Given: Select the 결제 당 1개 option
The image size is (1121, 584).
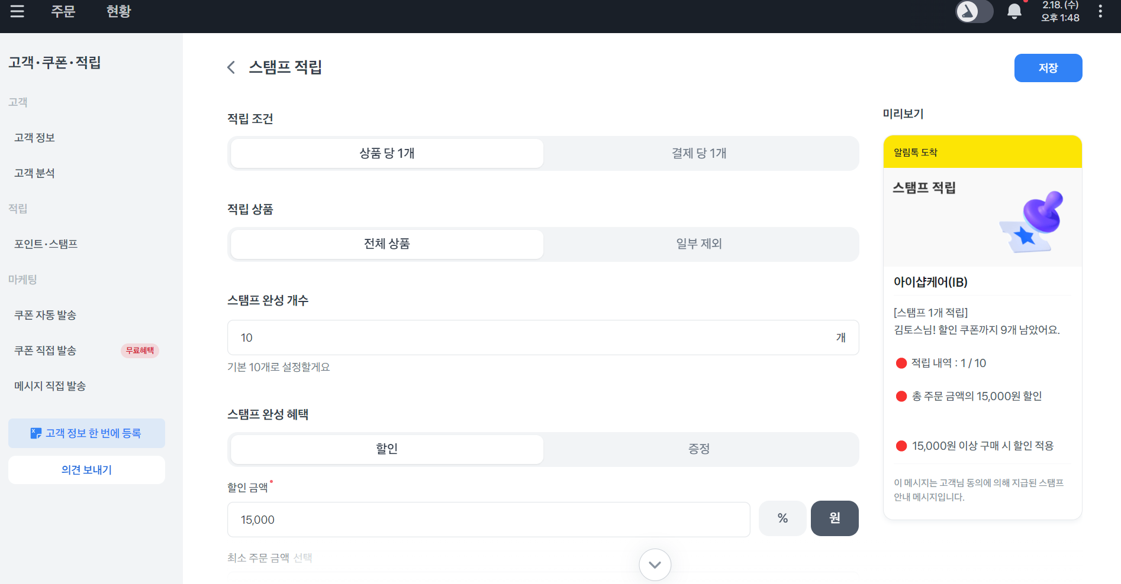Looking at the screenshot, I should tap(699, 154).
